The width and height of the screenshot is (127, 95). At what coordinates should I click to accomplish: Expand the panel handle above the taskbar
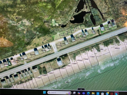pyautogui.click(x=81, y=89)
